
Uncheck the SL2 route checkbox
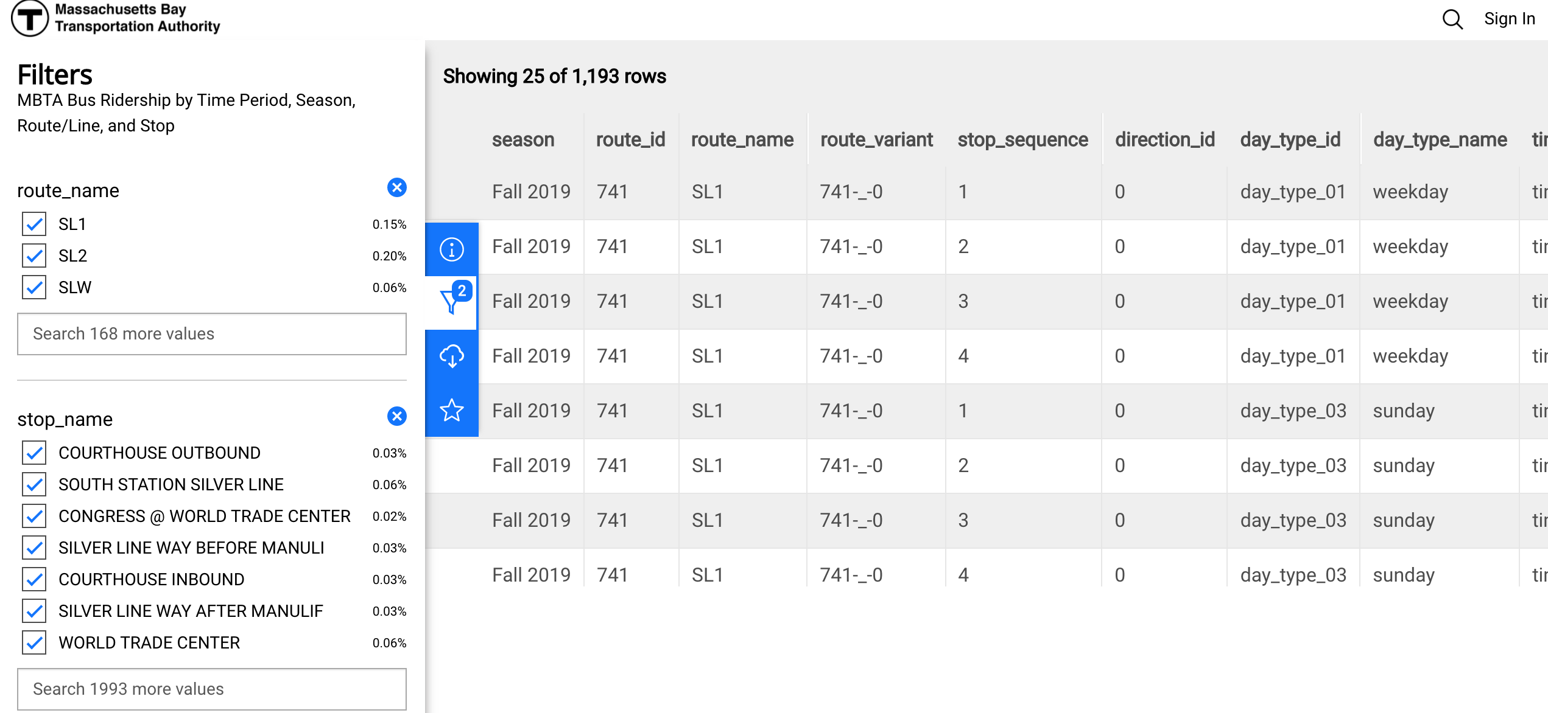[x=35, y=256]
